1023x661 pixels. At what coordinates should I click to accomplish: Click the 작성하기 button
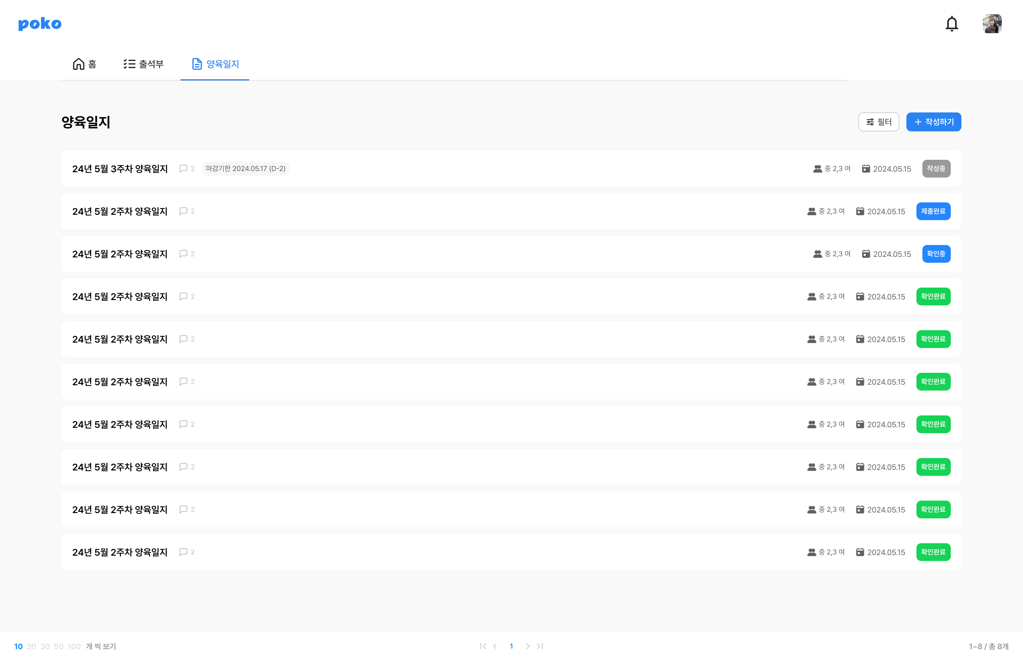click(933, 122)
